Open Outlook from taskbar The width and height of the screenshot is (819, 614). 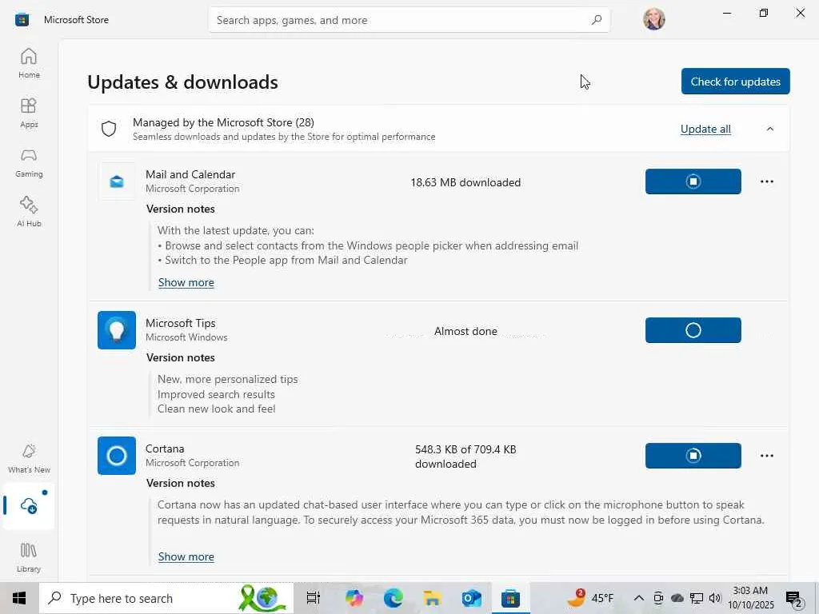pyautogui.click(x=471, y=598)
